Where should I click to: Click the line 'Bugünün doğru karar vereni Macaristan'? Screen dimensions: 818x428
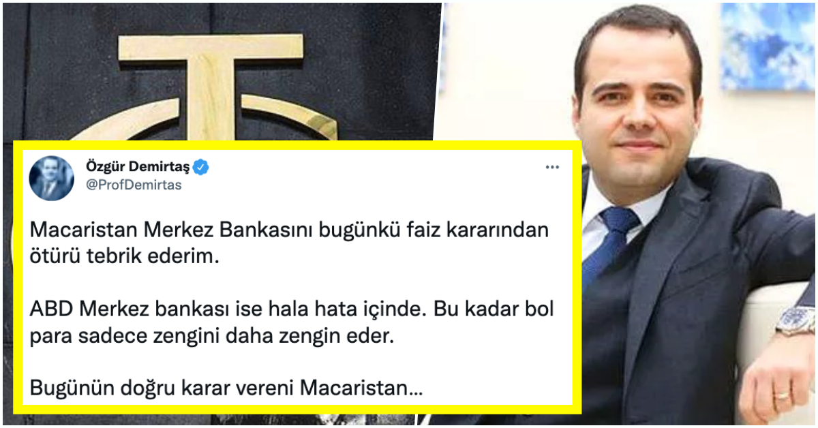pyautogui.click(x=226, y=389)
